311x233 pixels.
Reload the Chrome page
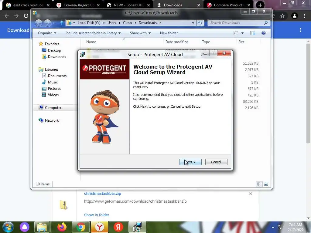coord(26,16)
